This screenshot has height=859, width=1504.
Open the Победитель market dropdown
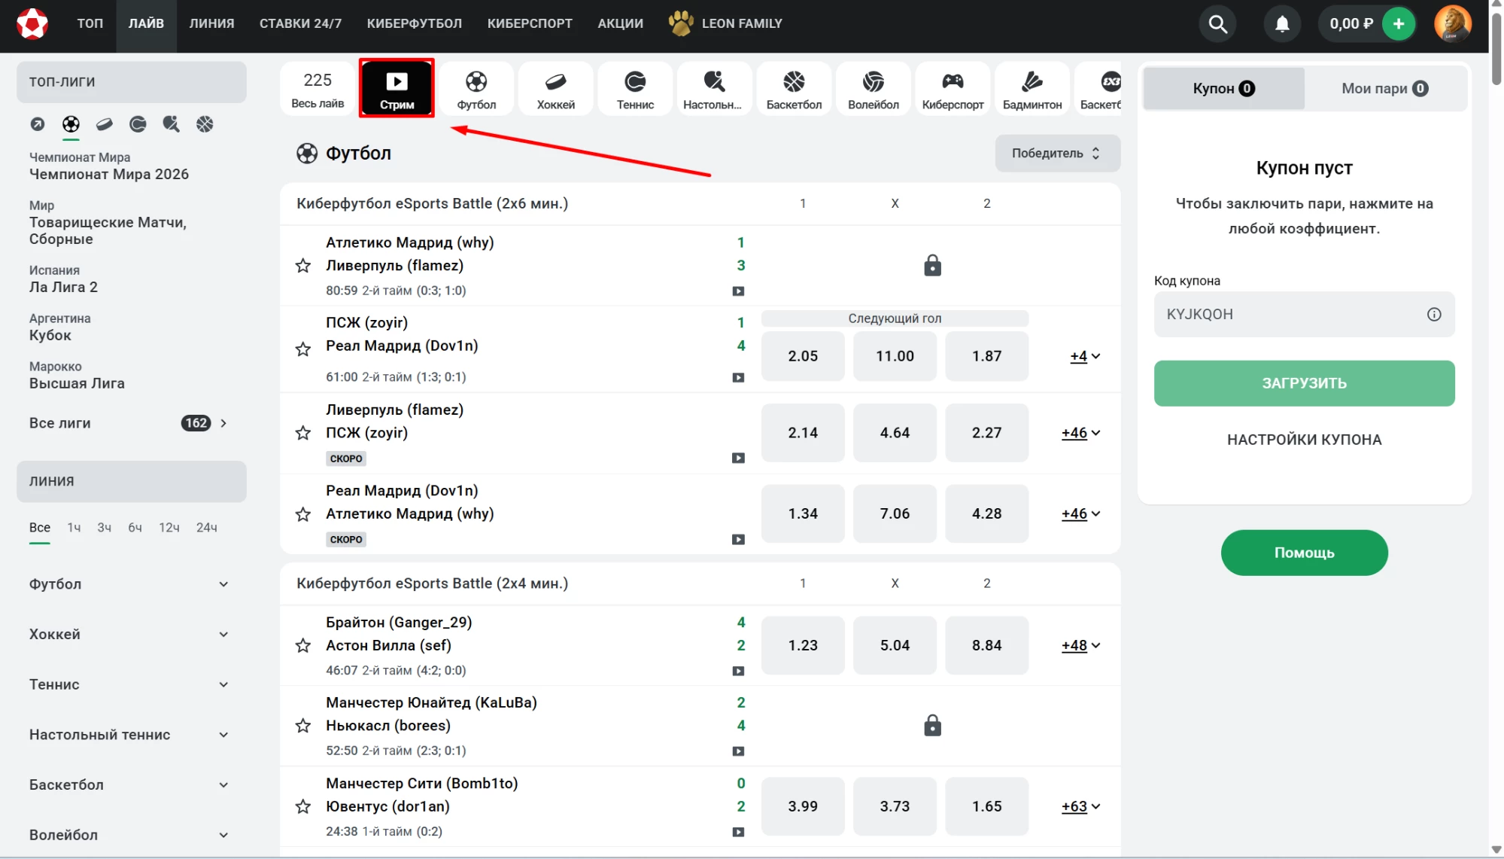pyautogui.click(x=1057, y=154)
